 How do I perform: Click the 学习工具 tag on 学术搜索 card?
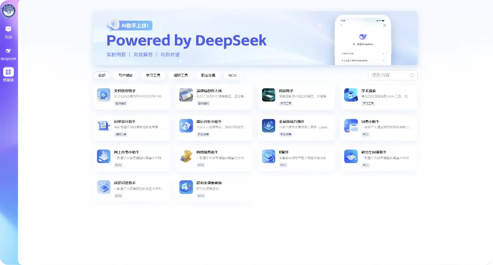point(368,103)
